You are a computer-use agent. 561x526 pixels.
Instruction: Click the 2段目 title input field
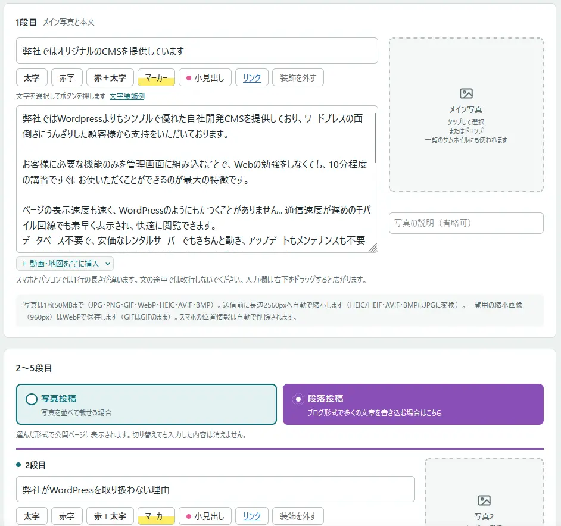[216, 489]
